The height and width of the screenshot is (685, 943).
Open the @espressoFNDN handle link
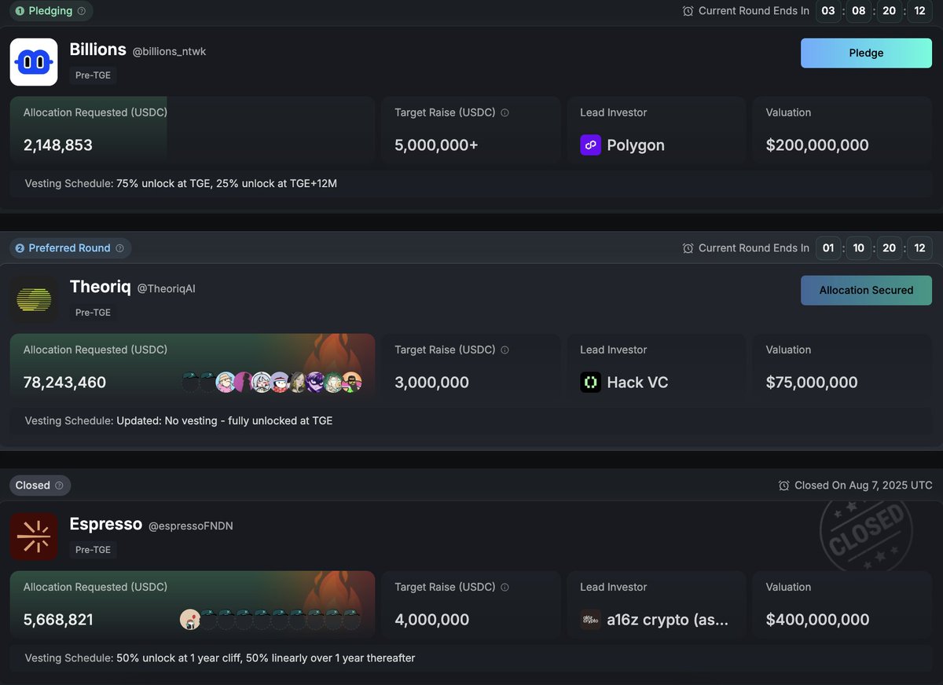click(x=191, y=526)
